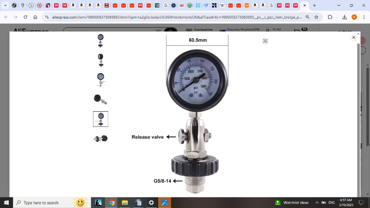
Task: Click the browser reload button
Action: click(25, 17)
